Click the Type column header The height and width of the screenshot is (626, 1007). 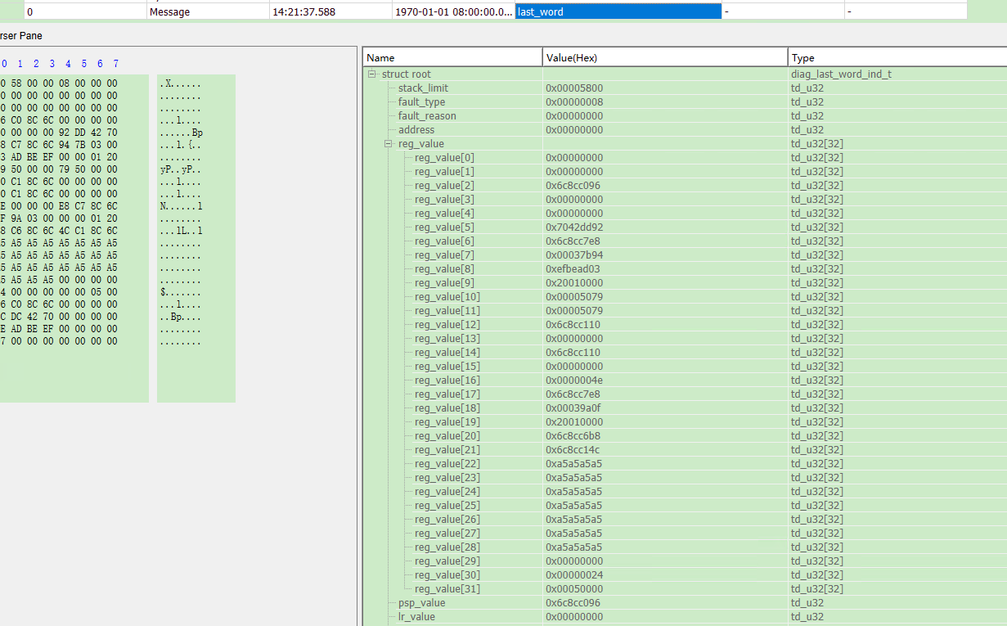tap(896, 58)
